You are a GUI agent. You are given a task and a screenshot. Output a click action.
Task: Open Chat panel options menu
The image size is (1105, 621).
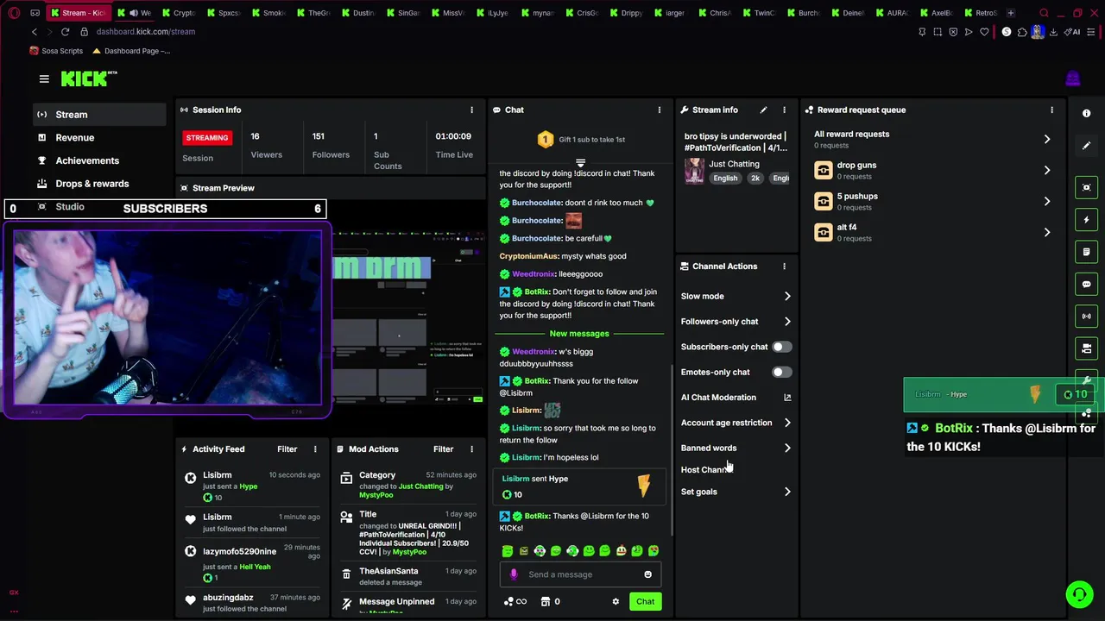[660, 110]
